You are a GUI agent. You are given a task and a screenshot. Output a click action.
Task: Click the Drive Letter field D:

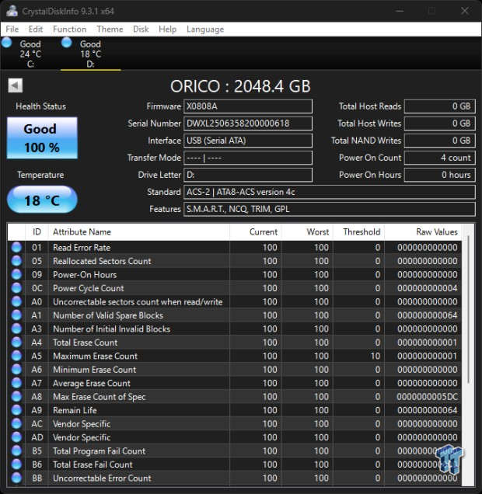248,175
